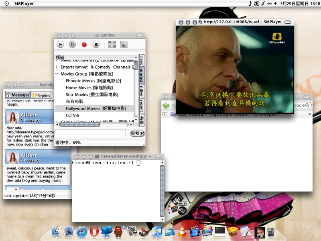Open the GIMP icon in the dock
The height and width of the screenshot is (241, 321).
coord(144,232)
